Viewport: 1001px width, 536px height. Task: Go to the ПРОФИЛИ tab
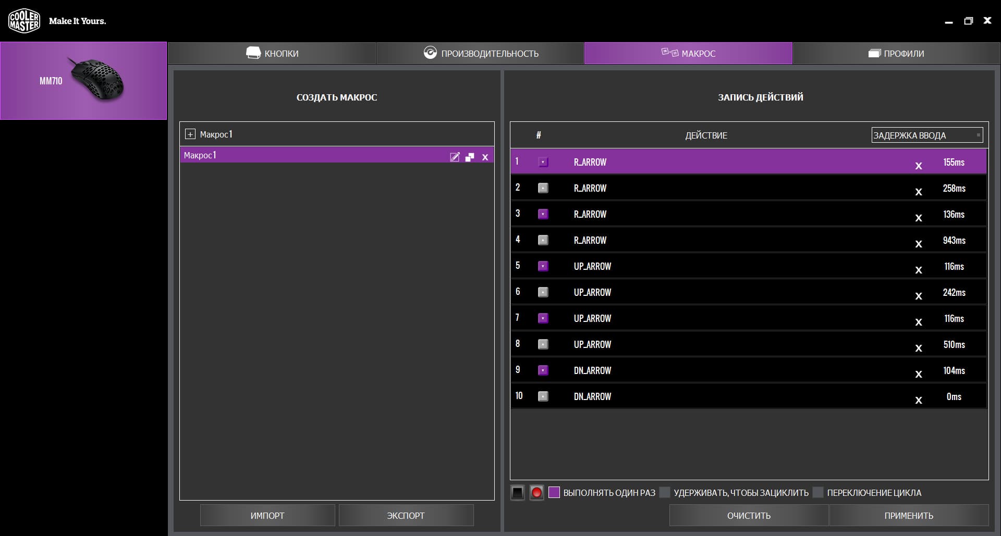(896, 53)
